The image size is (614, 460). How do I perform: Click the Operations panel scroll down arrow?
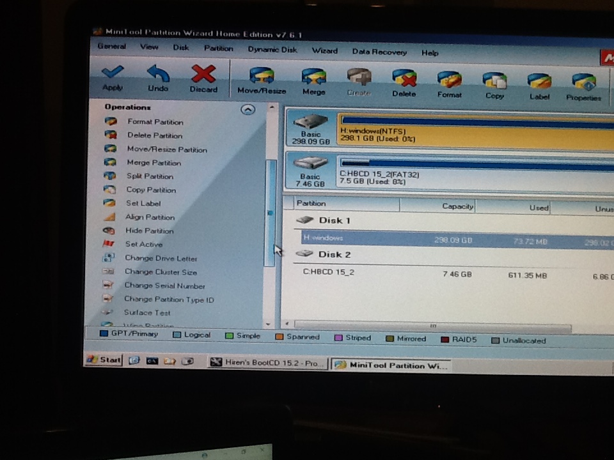(268, 325)
